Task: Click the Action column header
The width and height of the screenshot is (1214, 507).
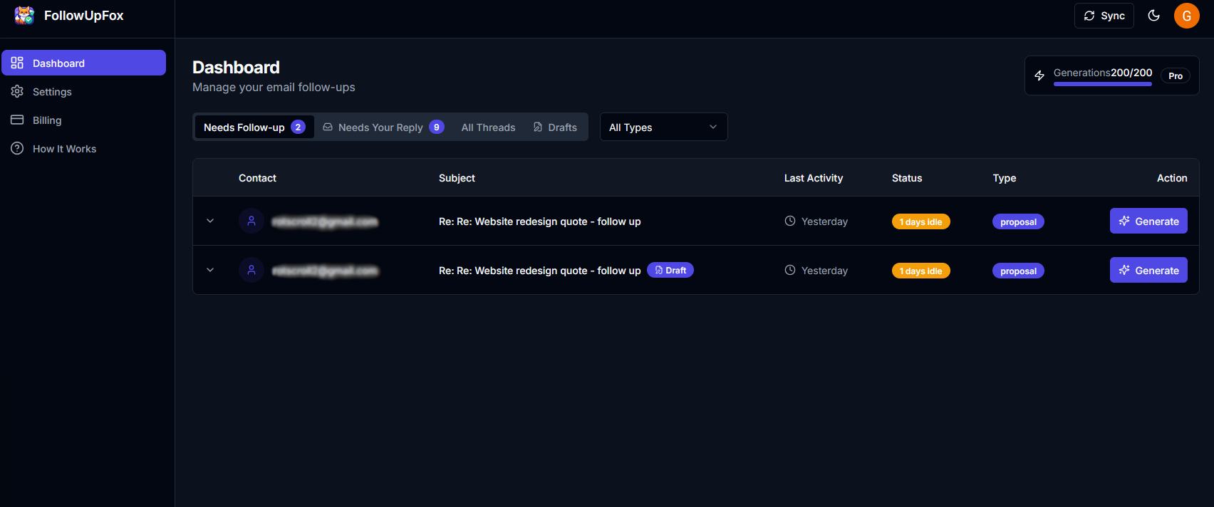Action: [1172, 178]
